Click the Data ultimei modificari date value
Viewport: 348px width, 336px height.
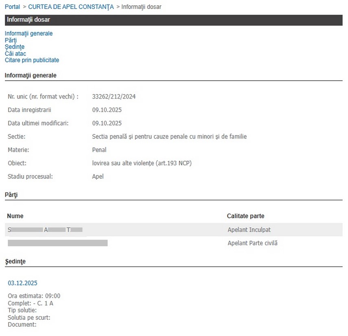(x=107, y=123)
